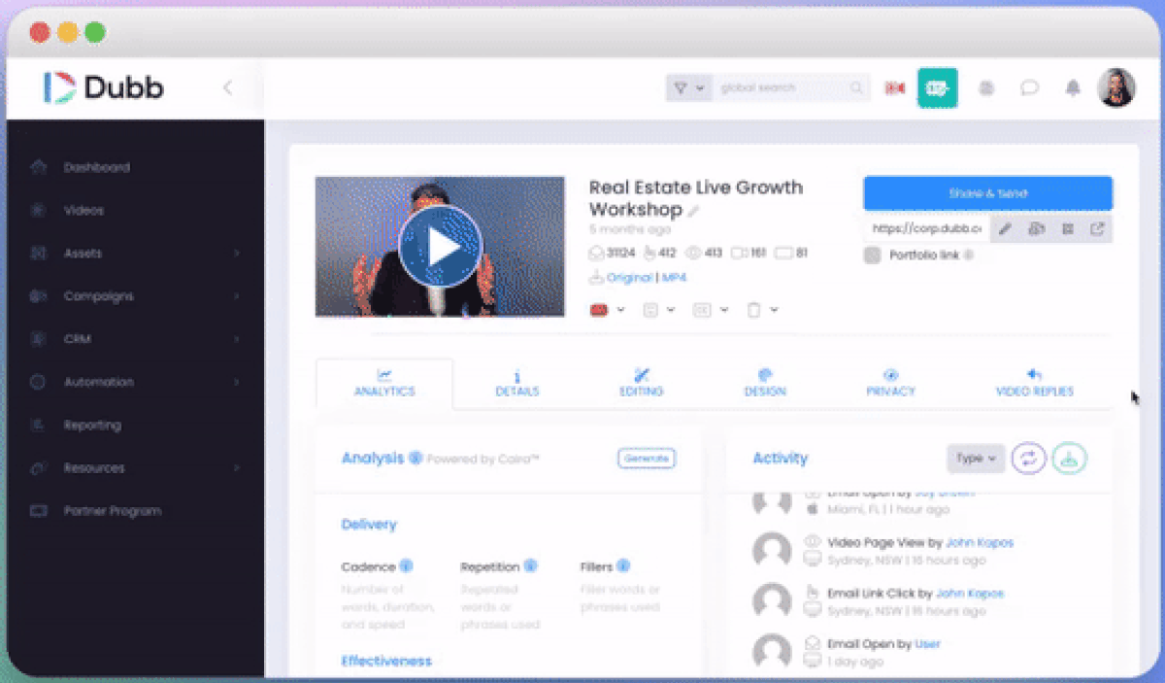Open the dropdown left of the CC dropdown

pyautogui.click(x=659, y=310)
